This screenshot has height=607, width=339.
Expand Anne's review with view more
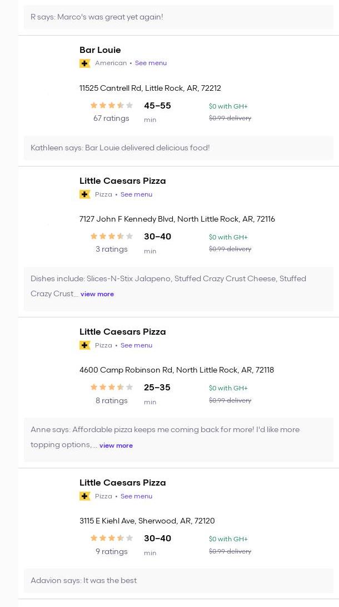(116, 446)
